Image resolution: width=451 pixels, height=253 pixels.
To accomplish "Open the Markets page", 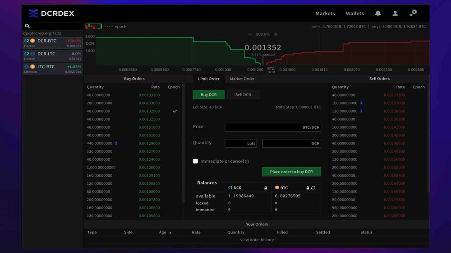I will click(x=325, y=13).
